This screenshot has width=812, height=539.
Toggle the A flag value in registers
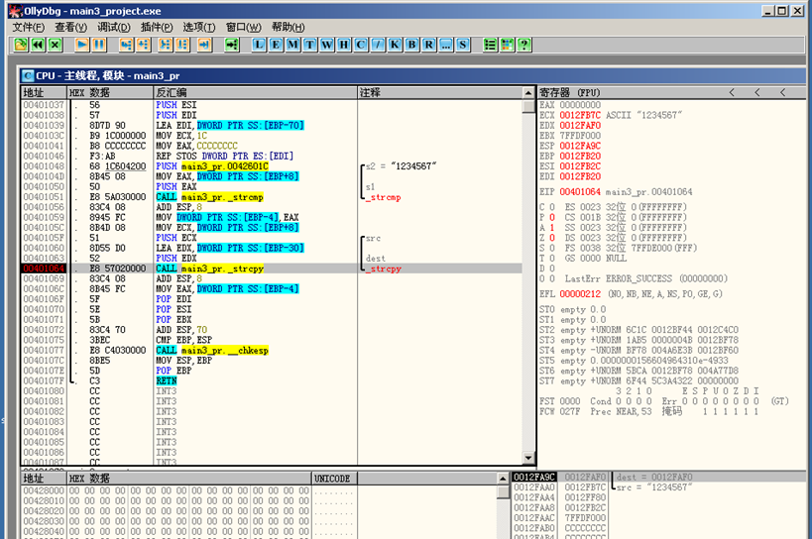coord(551,227)
